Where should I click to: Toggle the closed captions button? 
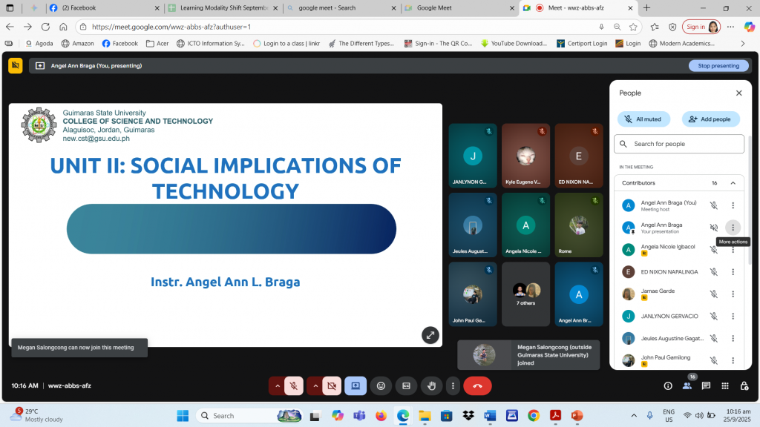pyautogui.click(x=406, y=385)
